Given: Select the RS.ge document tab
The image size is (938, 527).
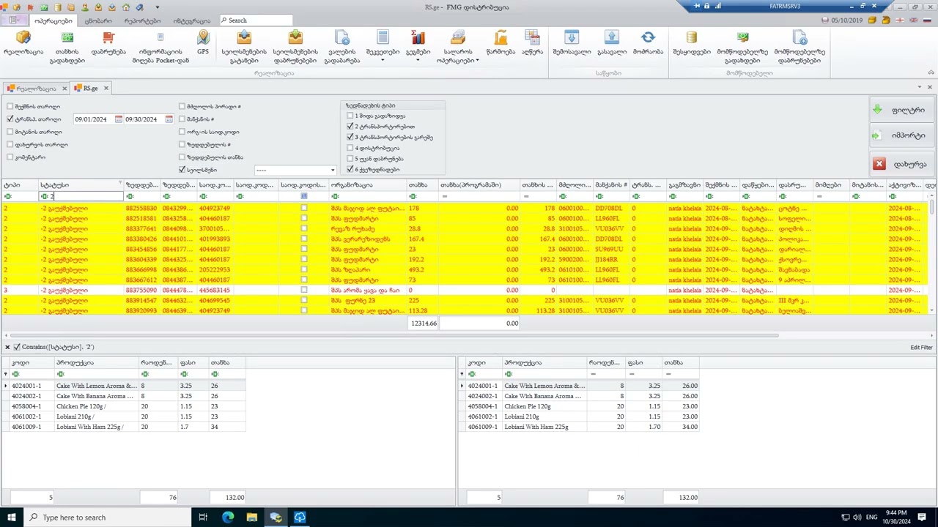Looking at the screenshot, I should [x=90, y=89].
